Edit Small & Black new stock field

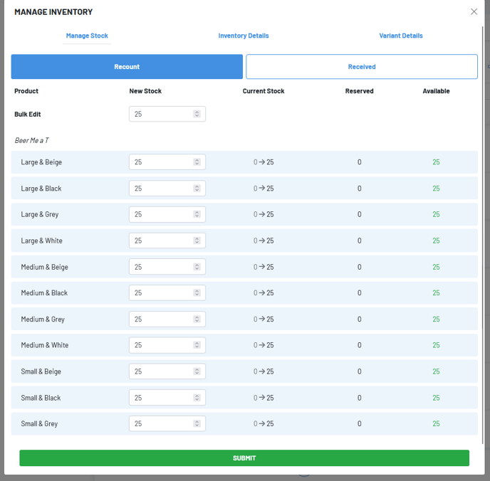pos(167,397)
